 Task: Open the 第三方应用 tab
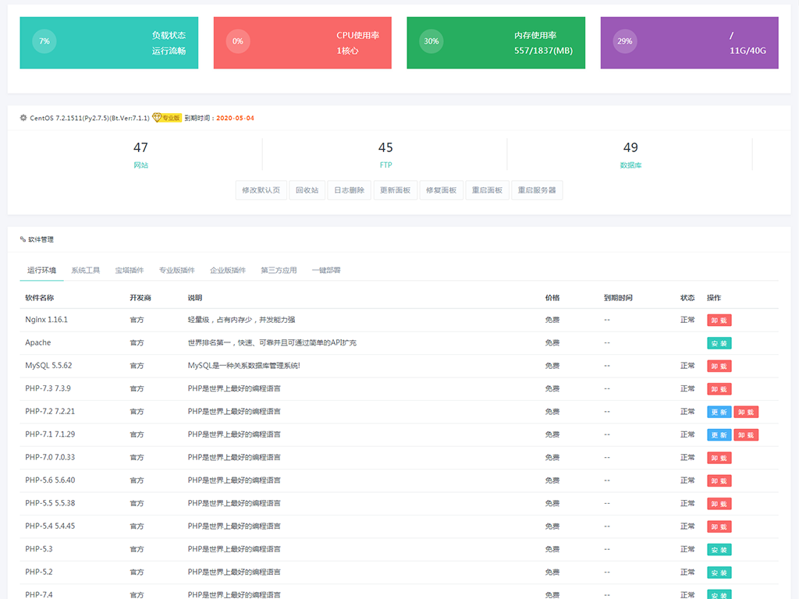coord(279,271)
